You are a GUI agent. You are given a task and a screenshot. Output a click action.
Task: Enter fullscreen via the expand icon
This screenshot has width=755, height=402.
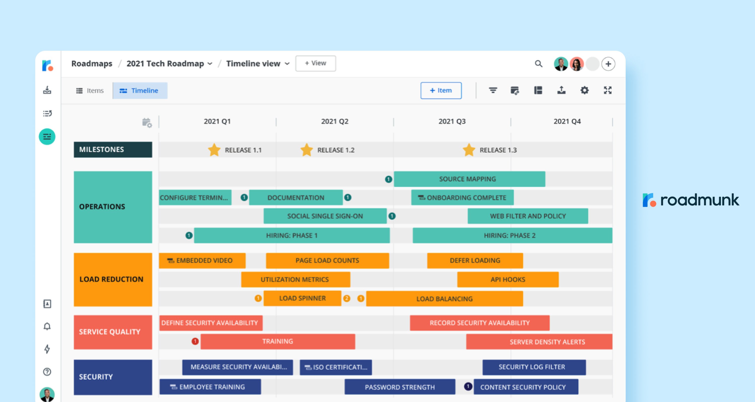pyautogui.click(x=608, y=91)
